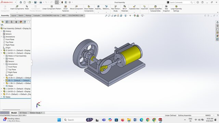Switch to DisplayManager color ball tab
Image resolution: width=219 pixels, height=123 pixels.
(21, 22)
